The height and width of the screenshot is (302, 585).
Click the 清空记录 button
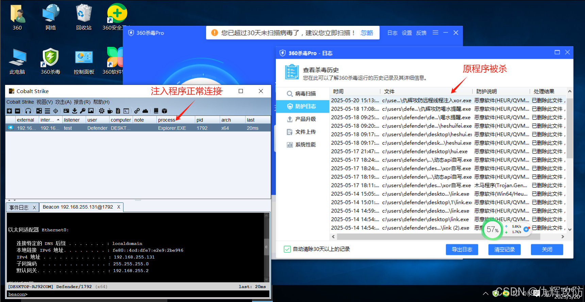coord(504,249)
